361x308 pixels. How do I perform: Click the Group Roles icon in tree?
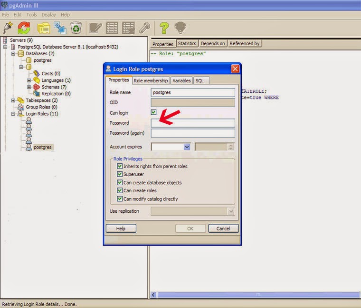pyautogui.click(x=21, y=107)
